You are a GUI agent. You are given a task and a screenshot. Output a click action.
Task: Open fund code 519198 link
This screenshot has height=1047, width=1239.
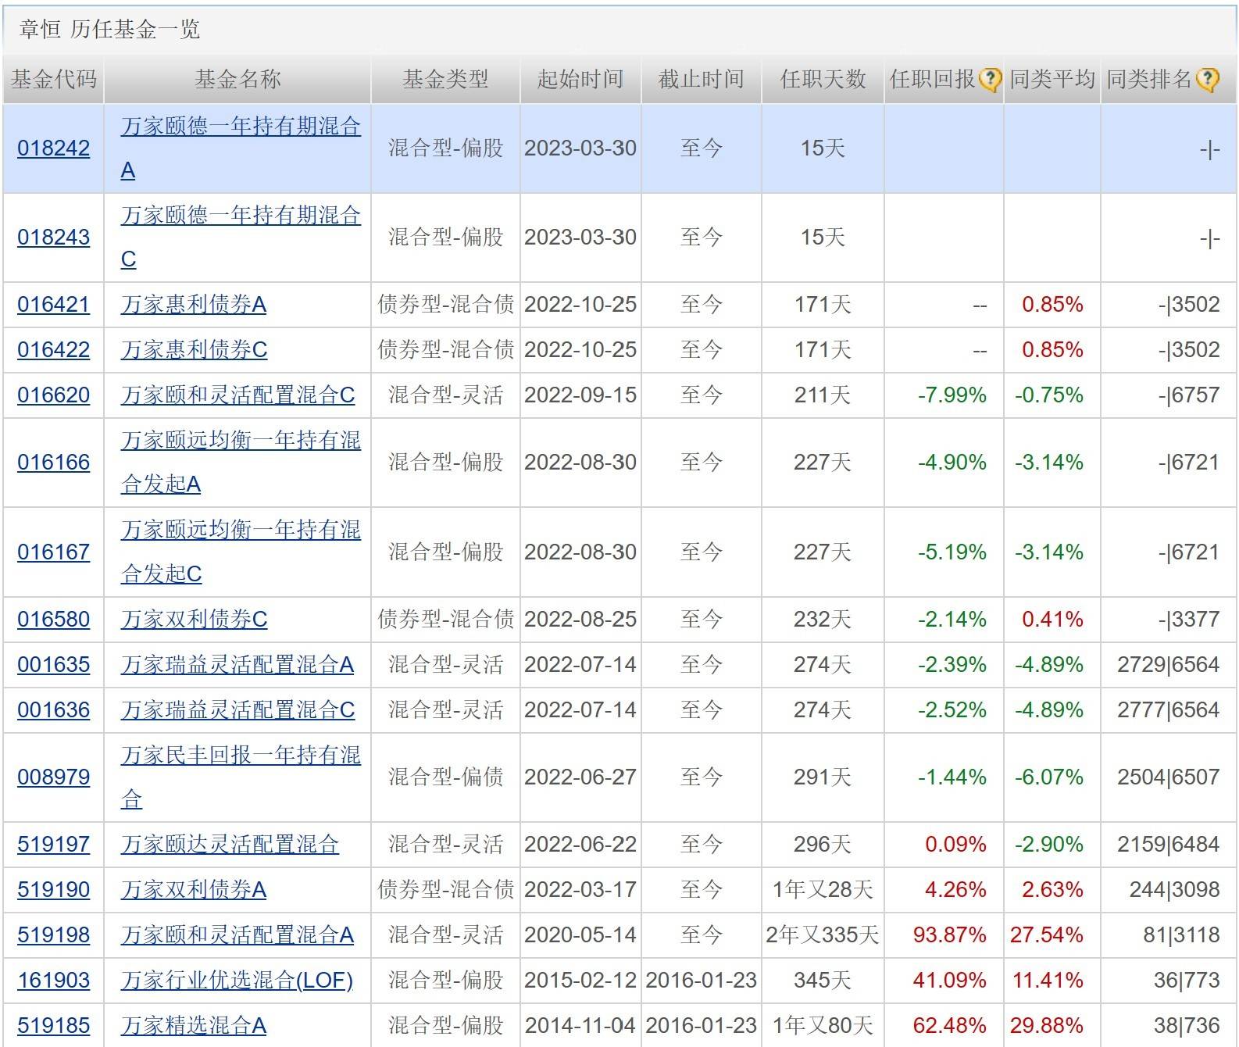(x=53, y=935)
